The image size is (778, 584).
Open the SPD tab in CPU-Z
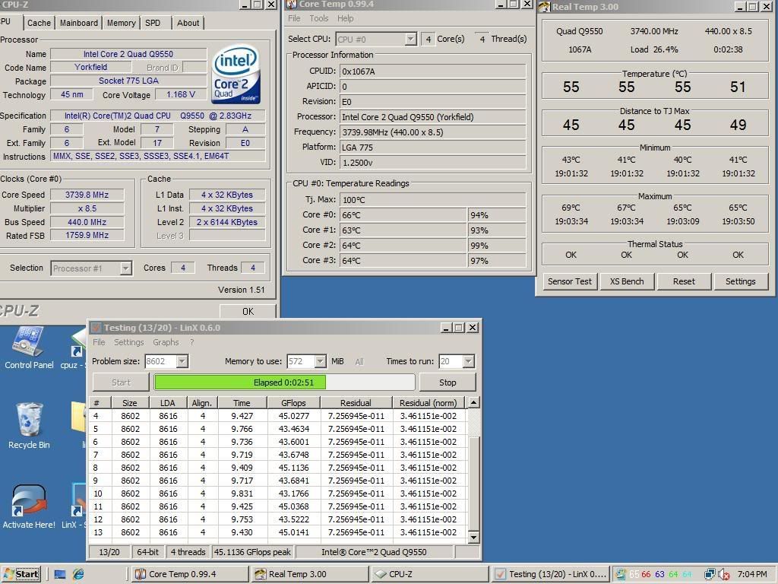[x=153, y=23]
